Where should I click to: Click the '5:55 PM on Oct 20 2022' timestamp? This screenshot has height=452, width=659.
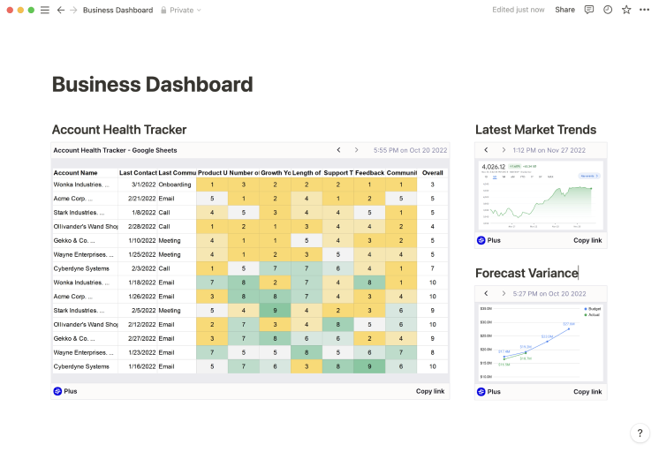(x=410, y=150)
